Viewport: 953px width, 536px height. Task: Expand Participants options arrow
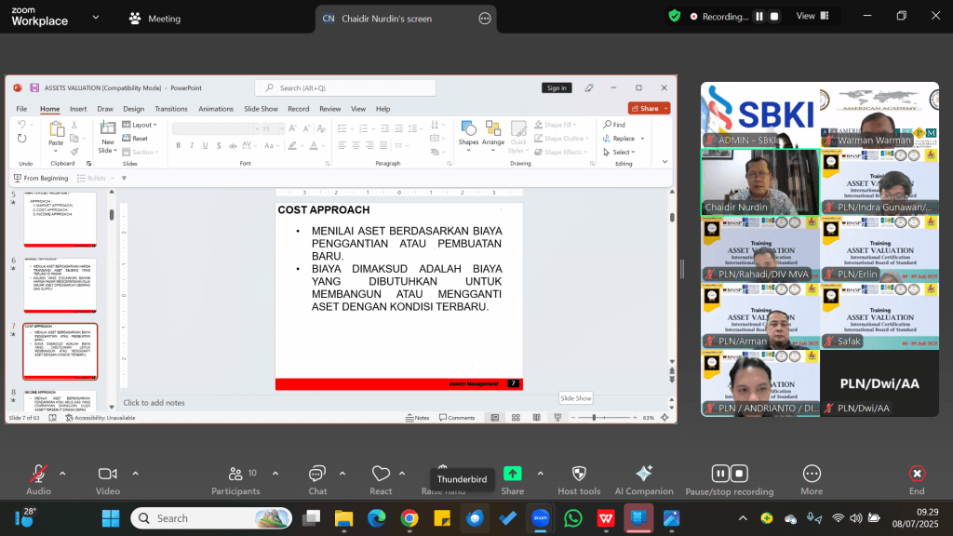point(275,474)
